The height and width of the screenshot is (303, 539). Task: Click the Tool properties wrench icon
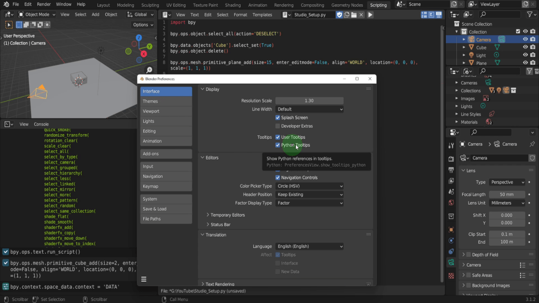(x=451, y=145)
